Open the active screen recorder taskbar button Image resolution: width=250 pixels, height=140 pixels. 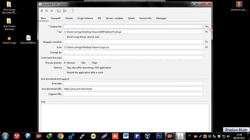pyautogui.click(x=170, y=136)
